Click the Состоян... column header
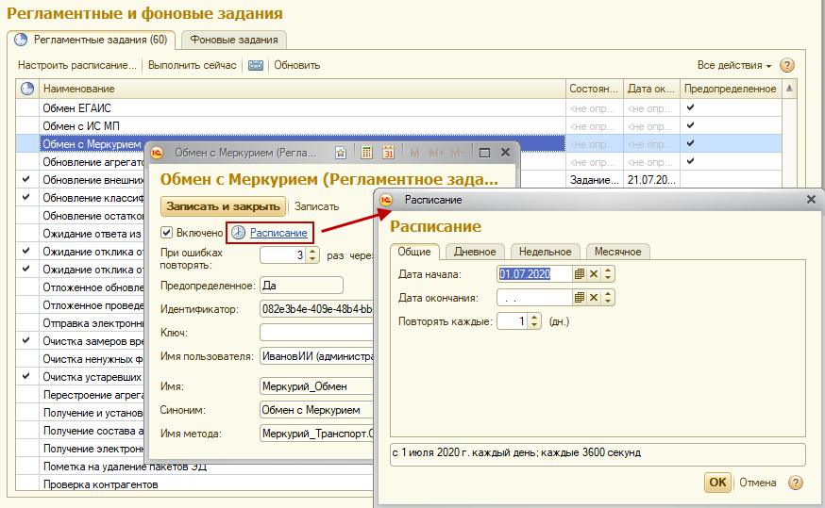 pyautogui.click(x=595, y=89)
